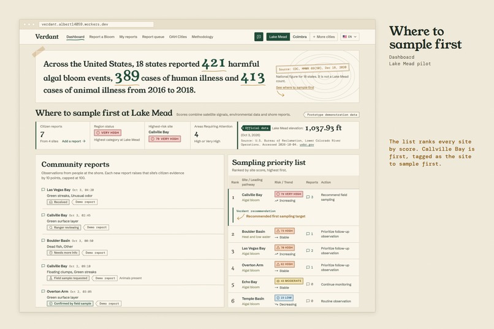Click the Recommend field sampling action text
Screen dimensions: 494x329
tap(334, 197)
